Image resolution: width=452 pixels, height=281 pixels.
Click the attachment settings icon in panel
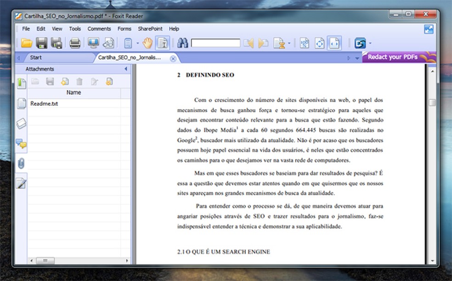coord(109,82)
